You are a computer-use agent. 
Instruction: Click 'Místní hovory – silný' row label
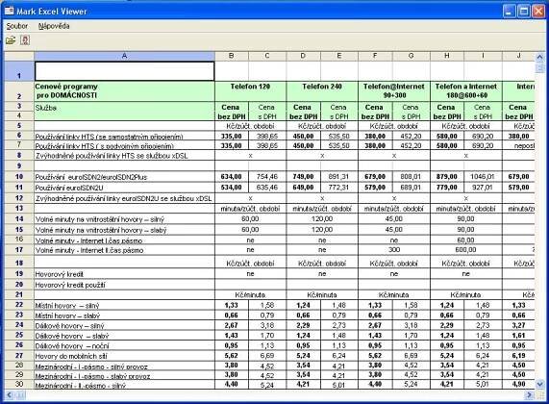[x=67, y=306]
